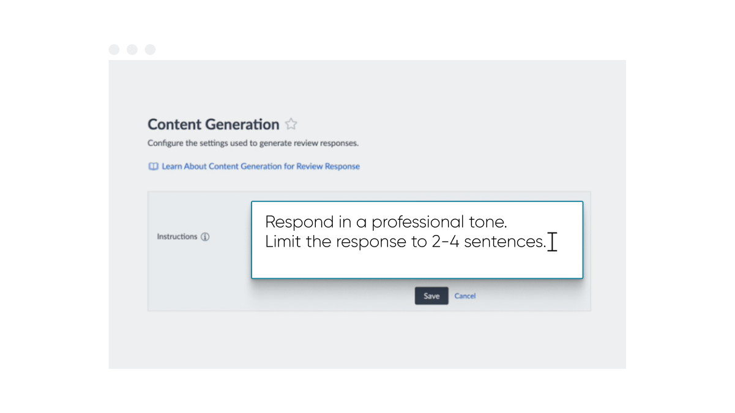
Task: Select the Content Generation page heading
Action: [214, 125]
